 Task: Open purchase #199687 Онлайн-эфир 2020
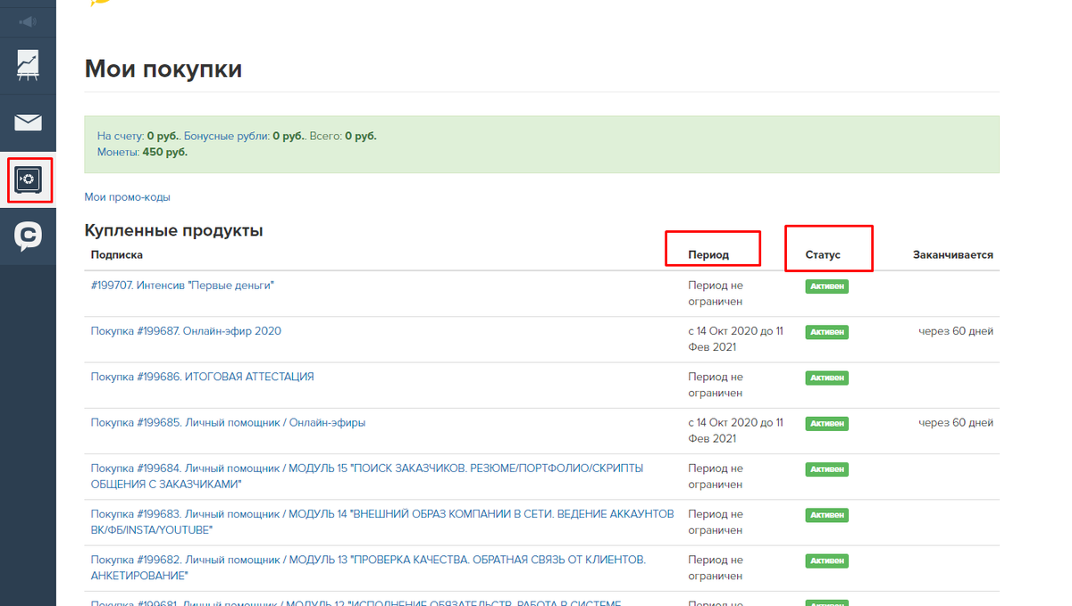[186, 331]
